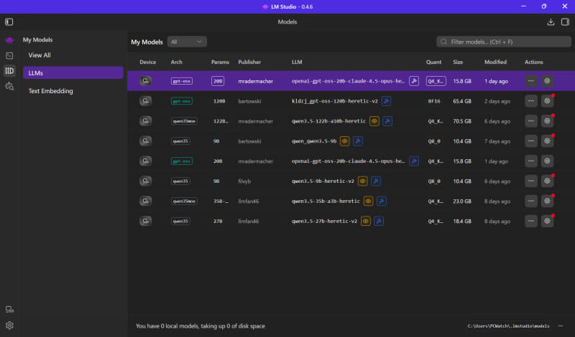Open more actions for qwen3.5-9b-heretic-v2
The image size is (575, 337).
[531, 181]
